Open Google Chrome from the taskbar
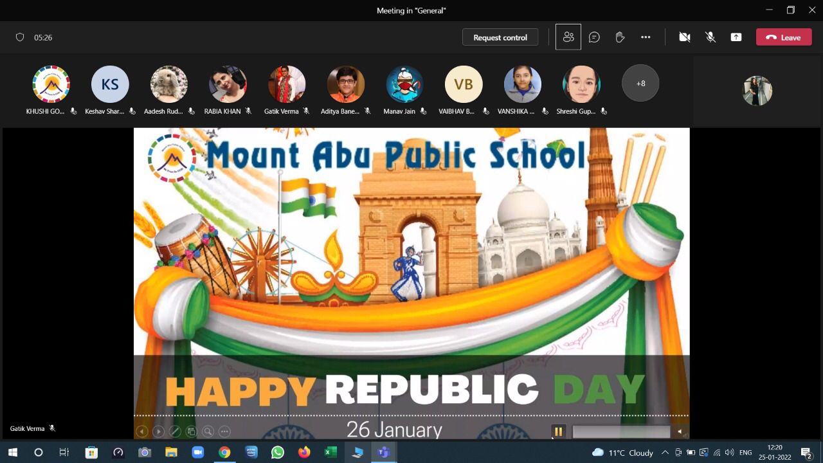823x463 pixels. pyautogui.click(x=224, y=453)
